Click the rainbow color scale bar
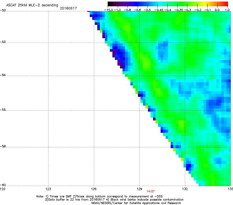 (x=168, y=4)
